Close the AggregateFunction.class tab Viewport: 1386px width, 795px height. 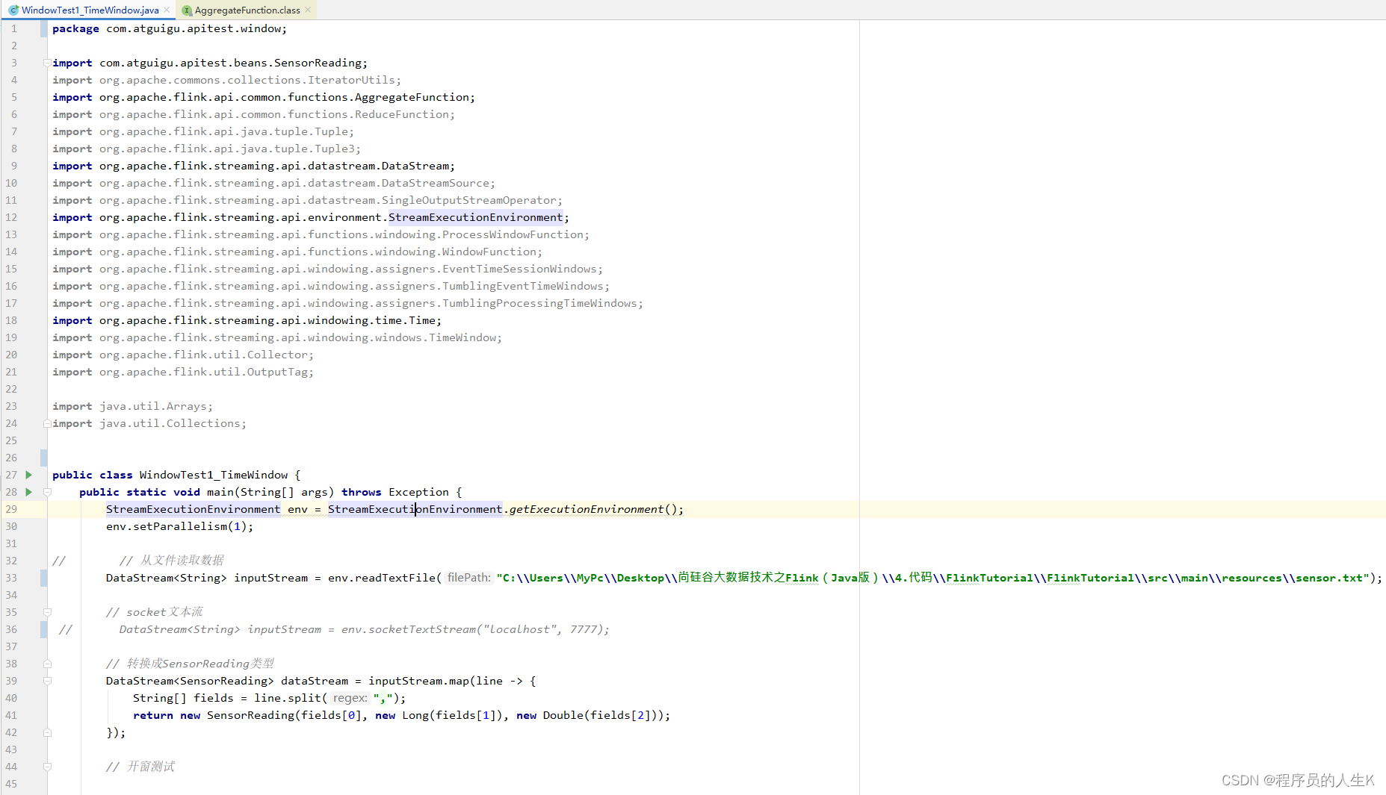tap(308, 10)
